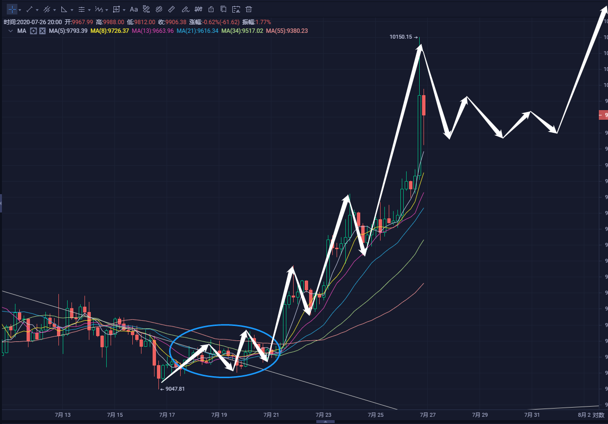Remove the MA indicator with X icon

pyautogui.click(x=42, y=31)
